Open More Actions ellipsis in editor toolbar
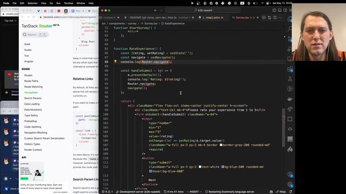The height and width of the screenshot is (194, 346). (x=281, y=17)
